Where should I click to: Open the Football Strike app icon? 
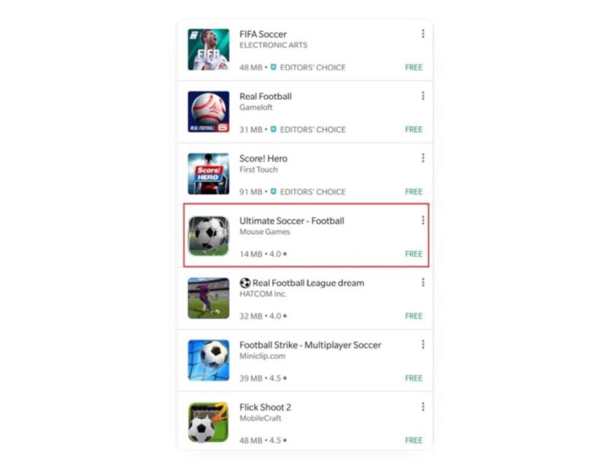coord(208,360)
